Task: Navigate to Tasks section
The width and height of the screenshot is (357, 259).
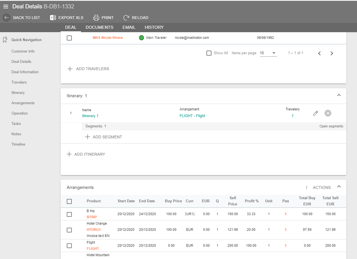Action: [x=16, y=124]
